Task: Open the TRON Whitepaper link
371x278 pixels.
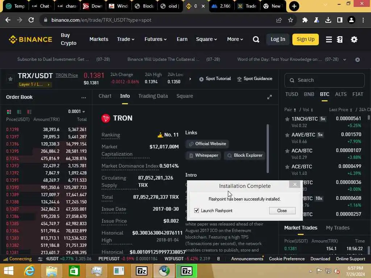Action: point(203,155)
